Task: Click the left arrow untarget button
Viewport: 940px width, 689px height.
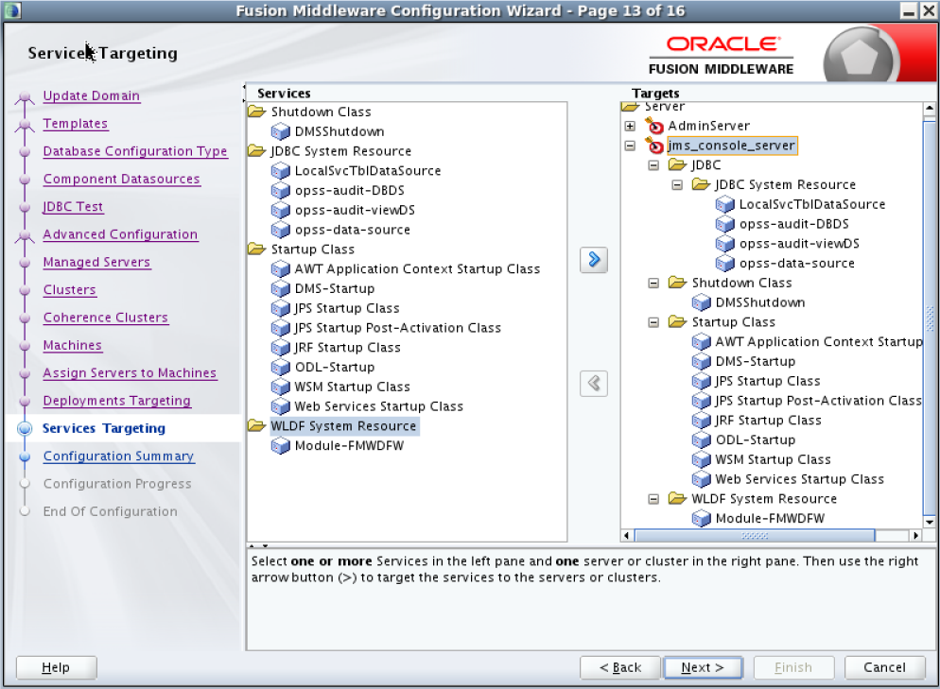Action: coord(594,384)
